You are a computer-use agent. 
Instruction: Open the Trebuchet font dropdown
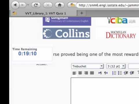point(87,66)
